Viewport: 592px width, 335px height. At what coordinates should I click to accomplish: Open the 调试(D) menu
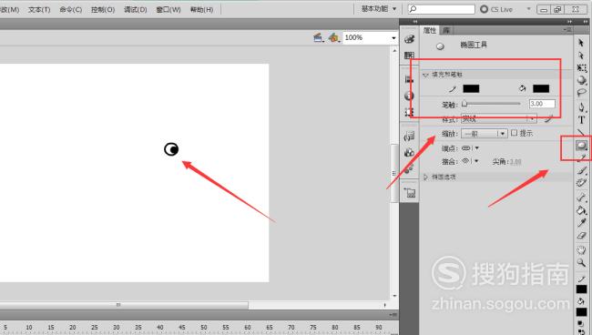pos(135,9)
